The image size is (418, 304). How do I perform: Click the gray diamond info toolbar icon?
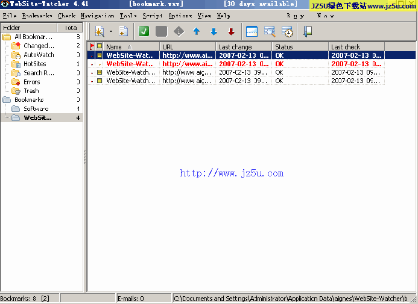point(179,32)
